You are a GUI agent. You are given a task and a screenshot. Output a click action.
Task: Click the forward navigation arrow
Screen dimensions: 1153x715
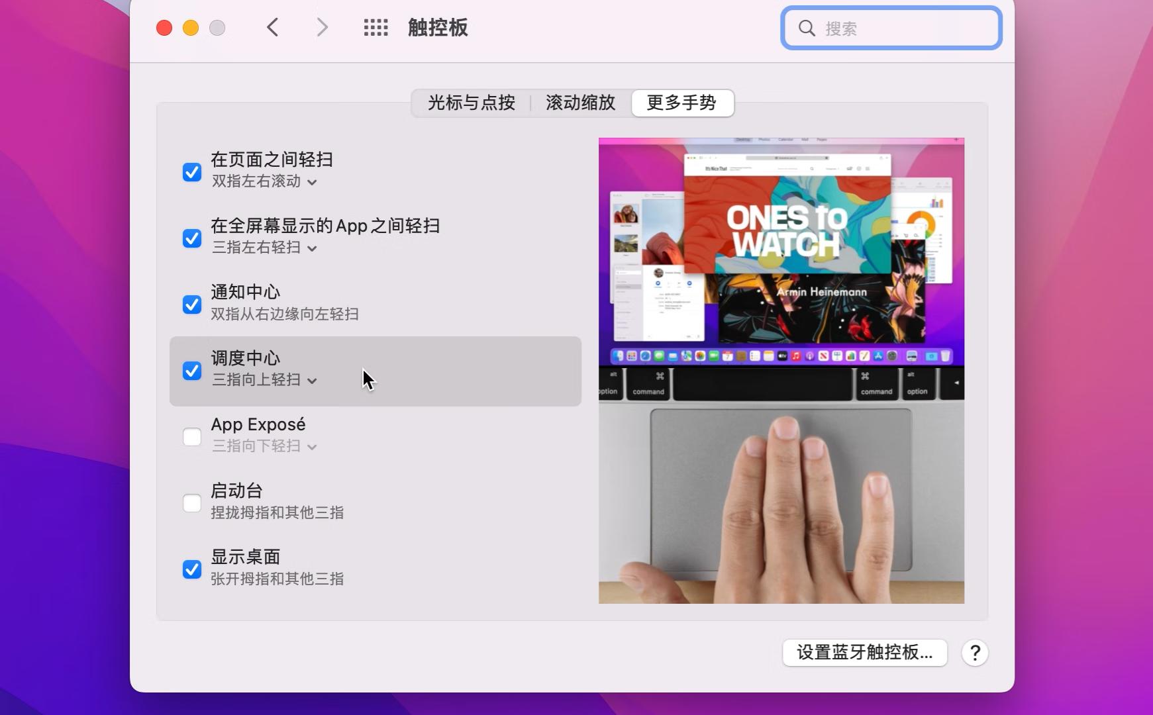(x=322, y=27)
